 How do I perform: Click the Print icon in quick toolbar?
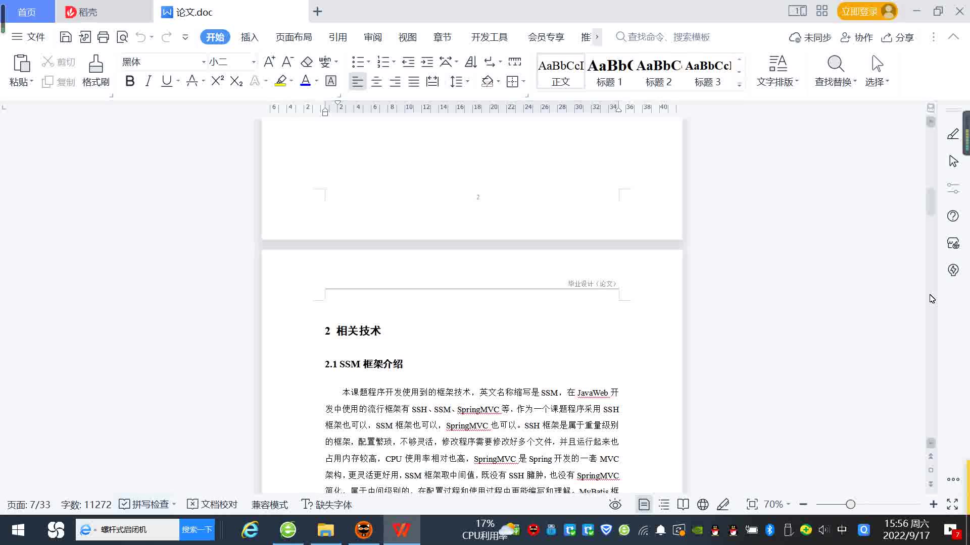[103, 37]
